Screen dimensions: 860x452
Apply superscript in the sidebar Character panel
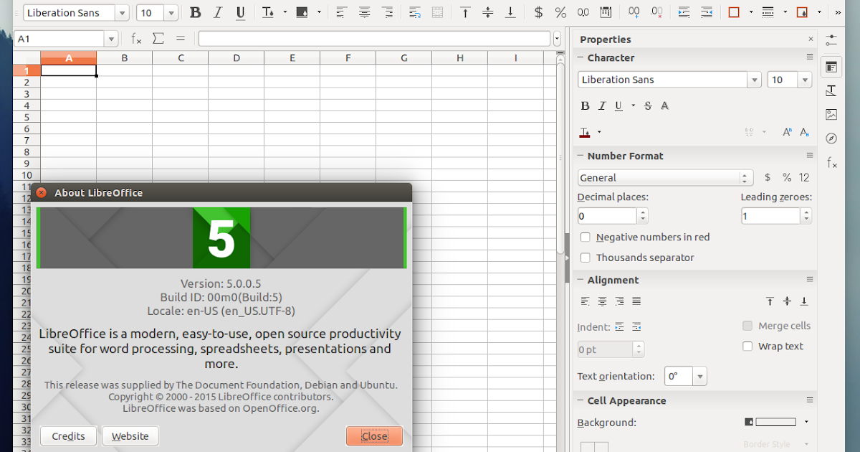[787, 132]
